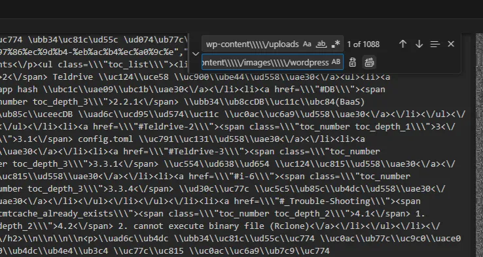Click '#_Trouble-Shooting' href text

(327, 201)
